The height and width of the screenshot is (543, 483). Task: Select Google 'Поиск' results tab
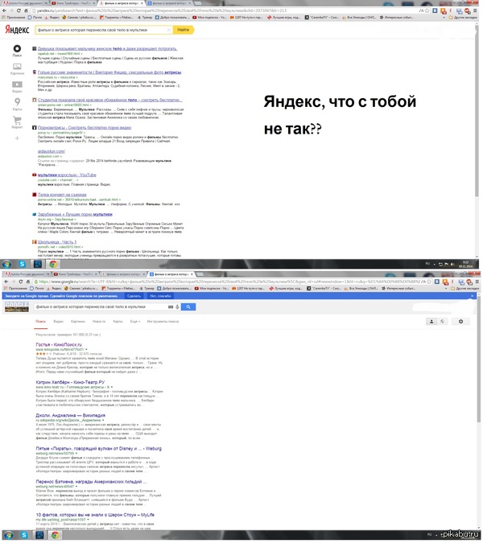(40, 322)
